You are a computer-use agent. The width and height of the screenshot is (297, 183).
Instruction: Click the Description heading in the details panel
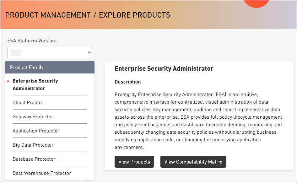pos(127,82)
